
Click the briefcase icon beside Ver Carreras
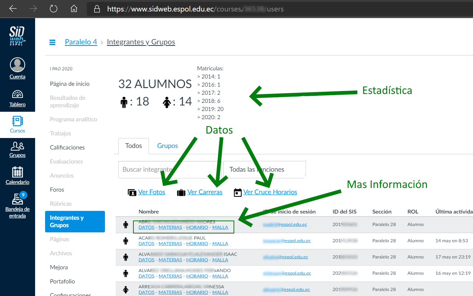tap(181, 192)
